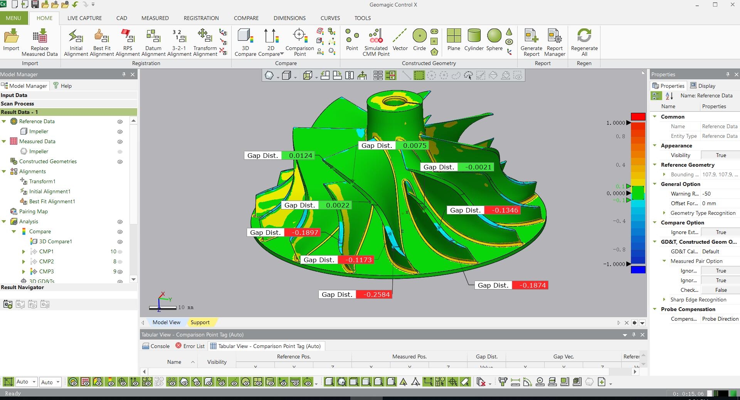Switch to the Error List tab
Viewport: 740px width, 400px height.
[190, 346]
